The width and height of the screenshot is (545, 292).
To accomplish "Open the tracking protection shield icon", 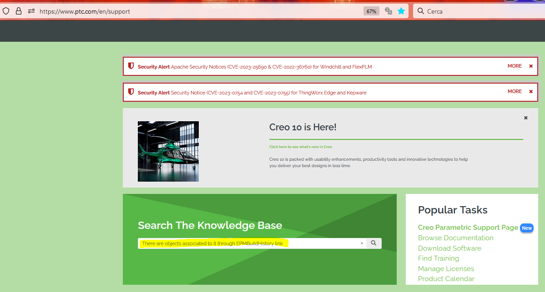I will pyautogui.click(x=5, y=10).
